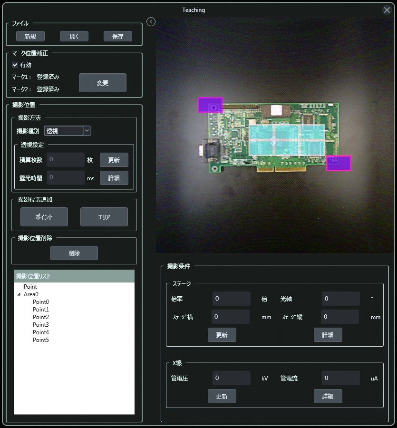397x428 pixels.
Task: Click the 光軸 input field
Action: coord(341,299)
